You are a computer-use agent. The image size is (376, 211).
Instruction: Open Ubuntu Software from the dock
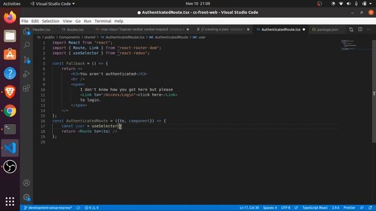pos(10,55)
